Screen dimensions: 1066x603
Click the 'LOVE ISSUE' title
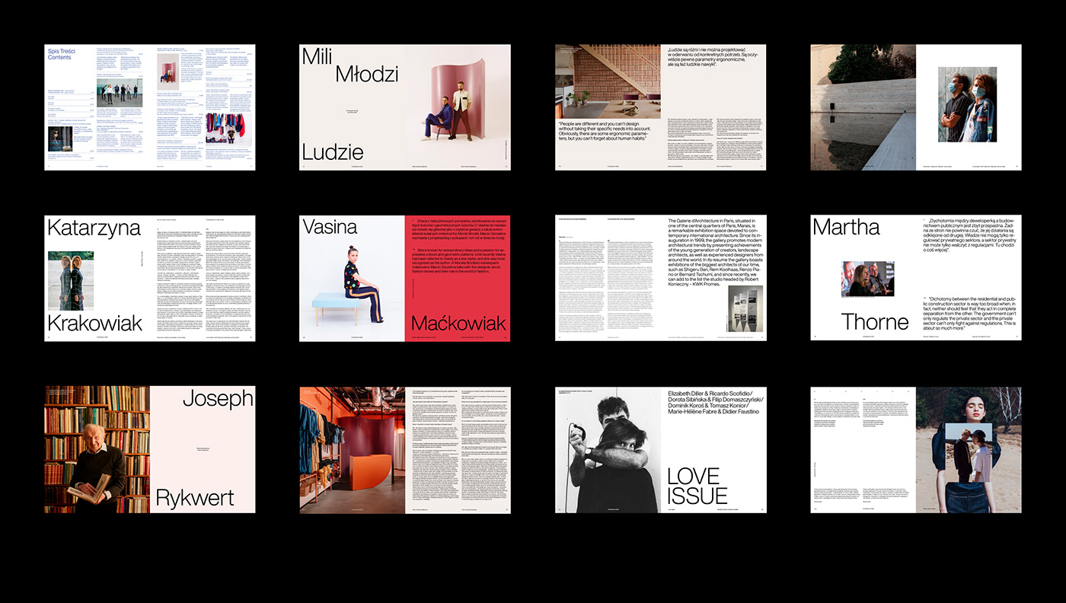697,487
